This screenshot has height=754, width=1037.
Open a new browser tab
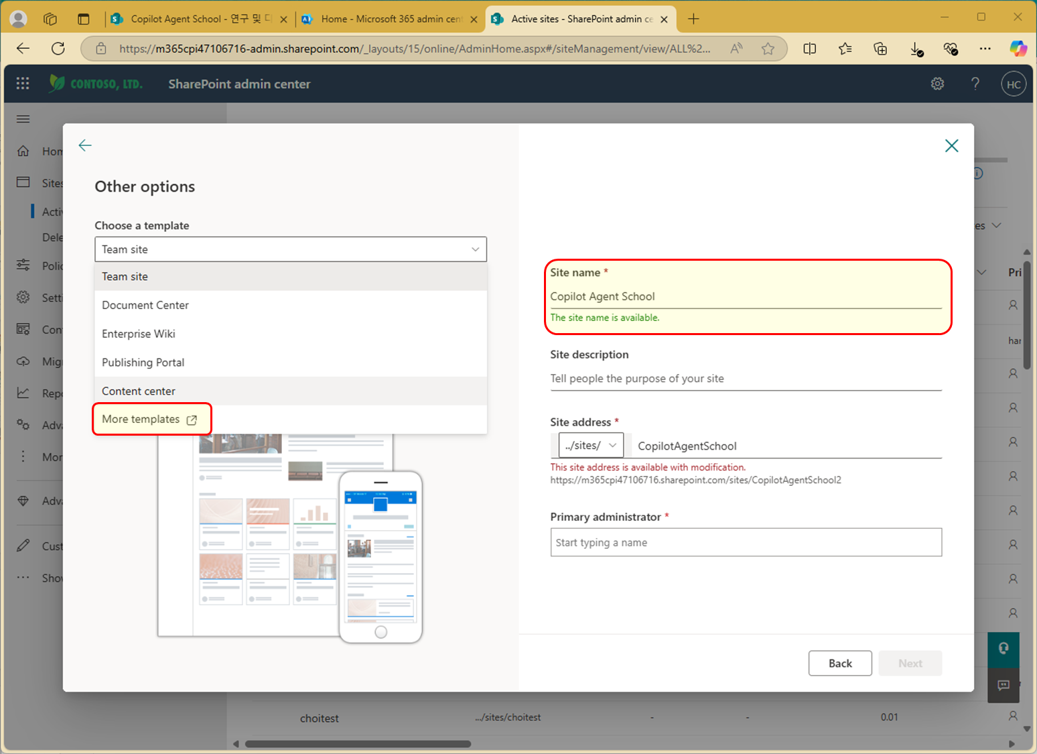click(693, 19)
